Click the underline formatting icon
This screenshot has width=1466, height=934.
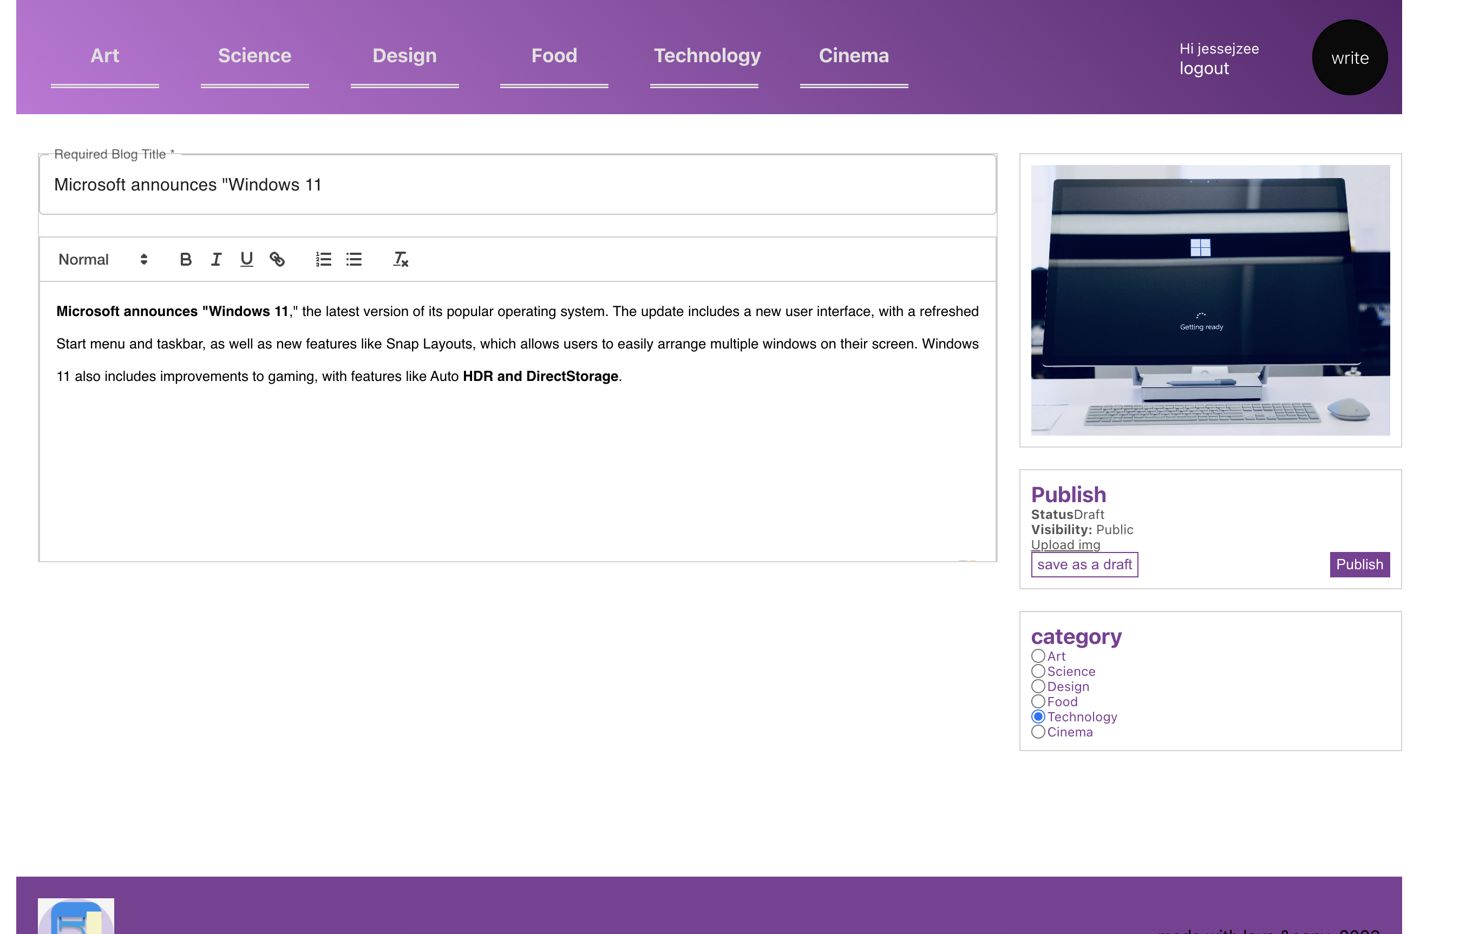coord(246,260)
